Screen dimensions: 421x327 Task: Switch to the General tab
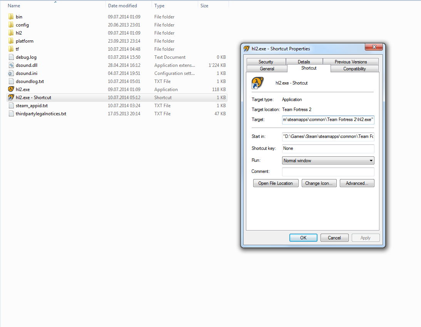point(267,69)
